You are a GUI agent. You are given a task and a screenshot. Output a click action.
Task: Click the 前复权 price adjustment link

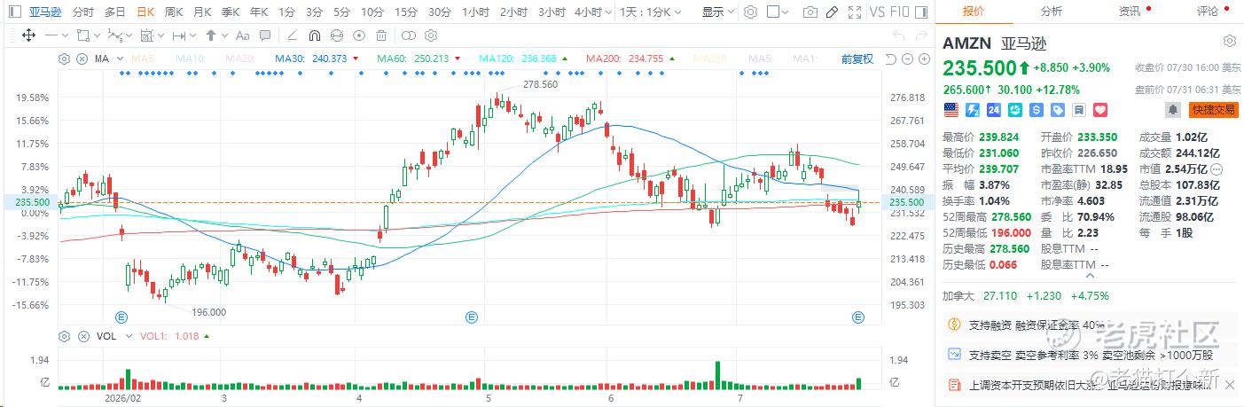click(857, 59)
